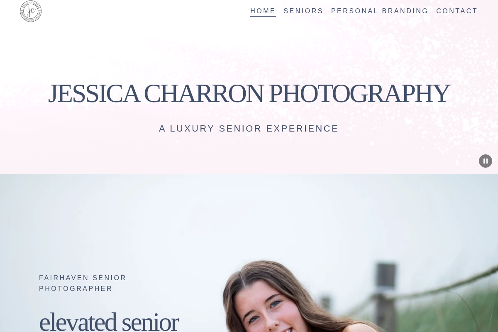Open the Personal Branding menu link

380,11
